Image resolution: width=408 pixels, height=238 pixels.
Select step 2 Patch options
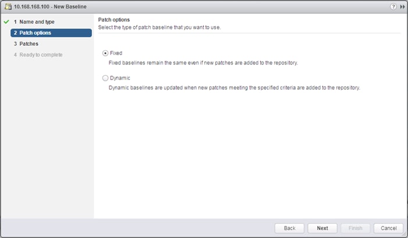(x=51, y=33)
